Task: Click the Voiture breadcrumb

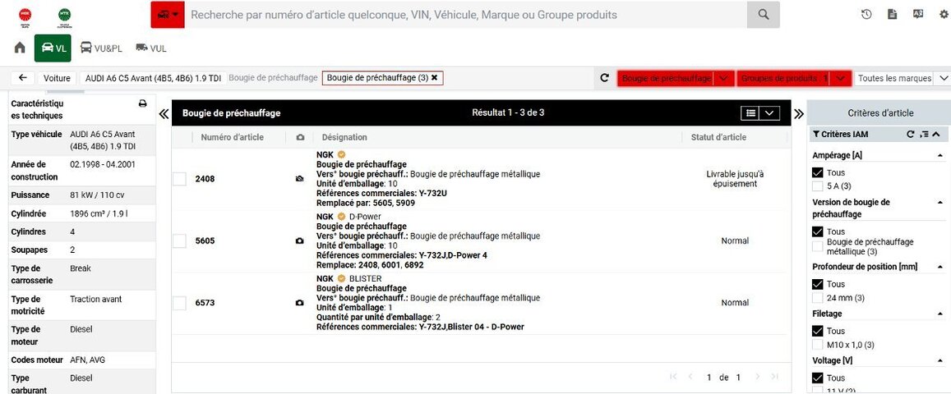Action: (57, 78)
